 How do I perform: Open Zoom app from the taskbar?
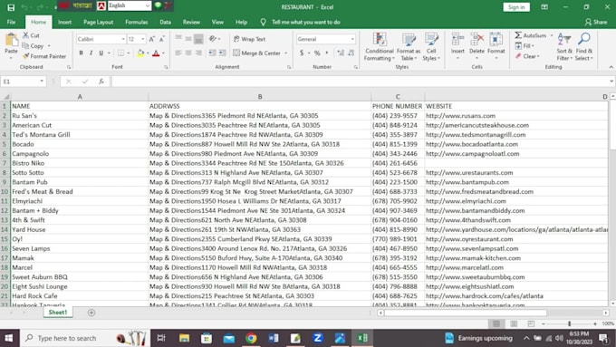click(x=318, y=338)
